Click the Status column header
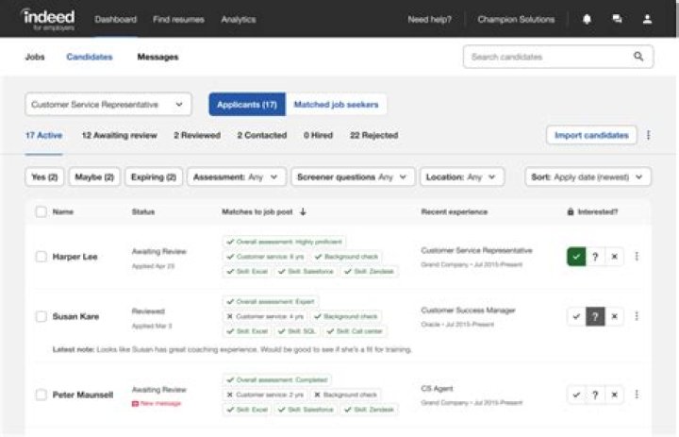The image size is (679, 437). click(143, 211)
